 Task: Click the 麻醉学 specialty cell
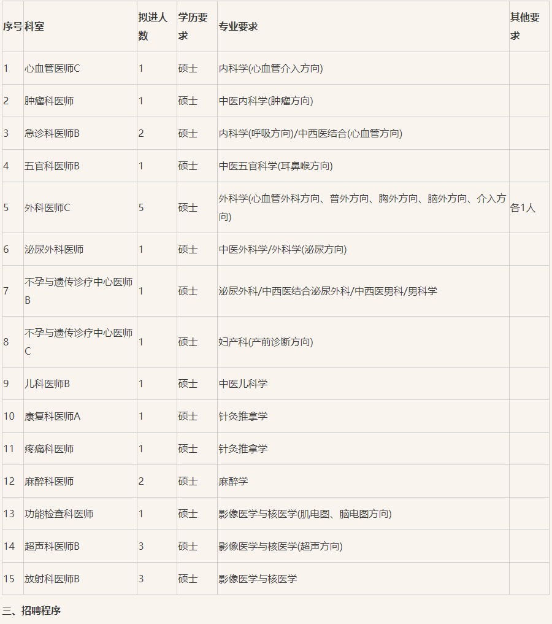point(233,481)
